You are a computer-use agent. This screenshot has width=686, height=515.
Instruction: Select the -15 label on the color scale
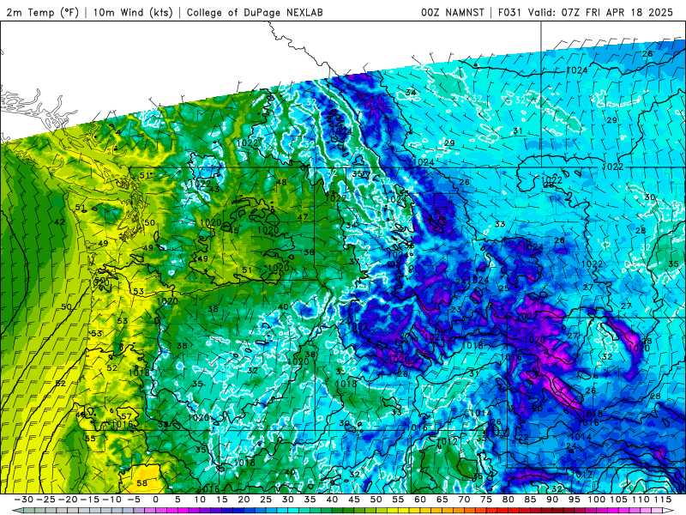click(x=90, y=500)
